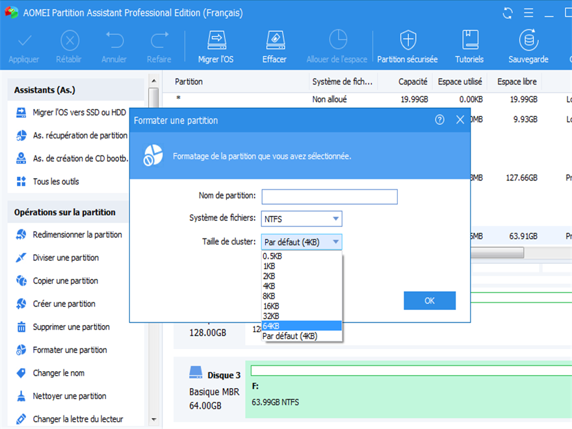Select Redimensionner la partition
This screenshot has height=429, width=572.
(x=69, y=235)
